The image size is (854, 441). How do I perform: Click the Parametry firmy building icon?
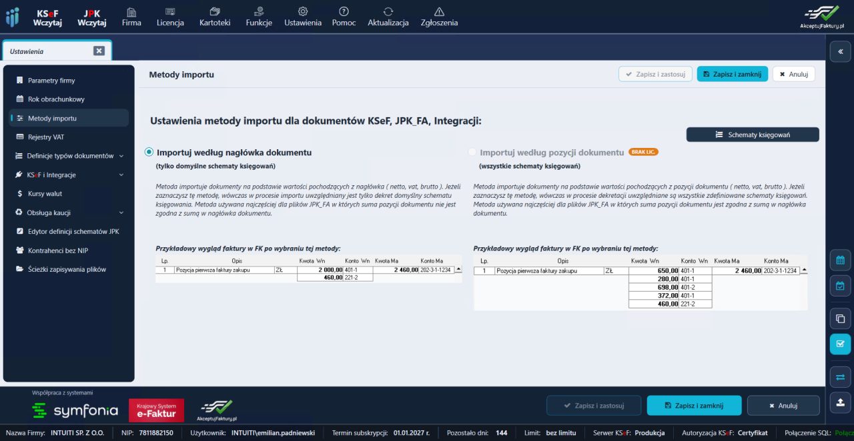point(20,80)
